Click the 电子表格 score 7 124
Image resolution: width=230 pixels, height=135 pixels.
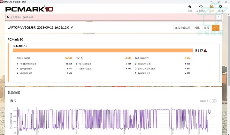[128, 64]
